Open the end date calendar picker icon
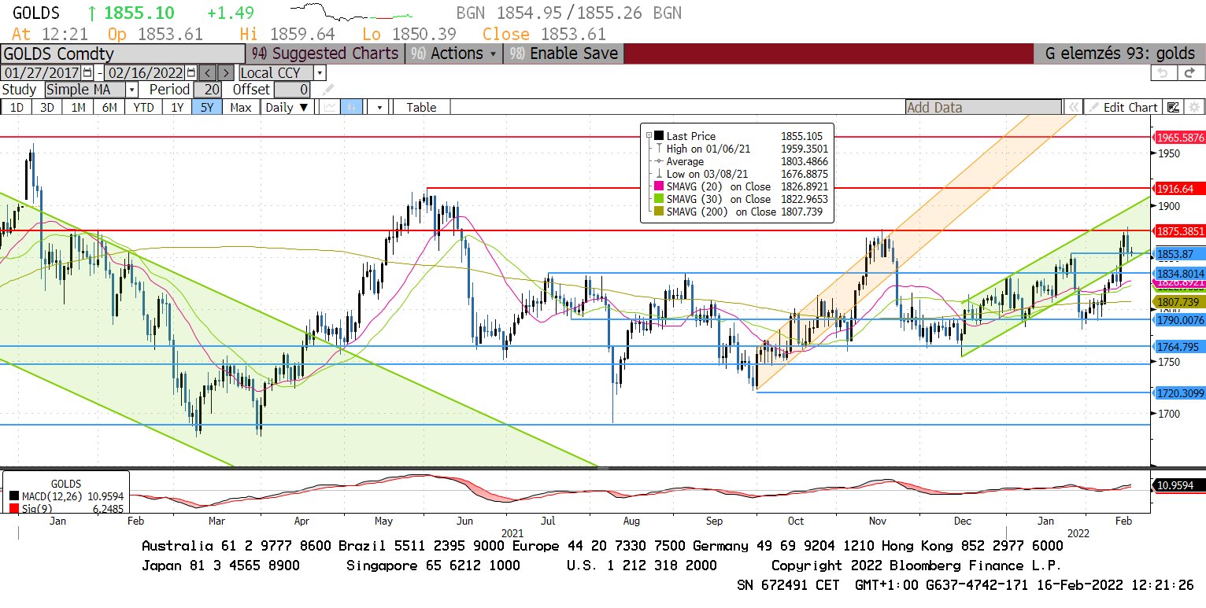Screen dimensions: 1206x608 coord(190,72)
